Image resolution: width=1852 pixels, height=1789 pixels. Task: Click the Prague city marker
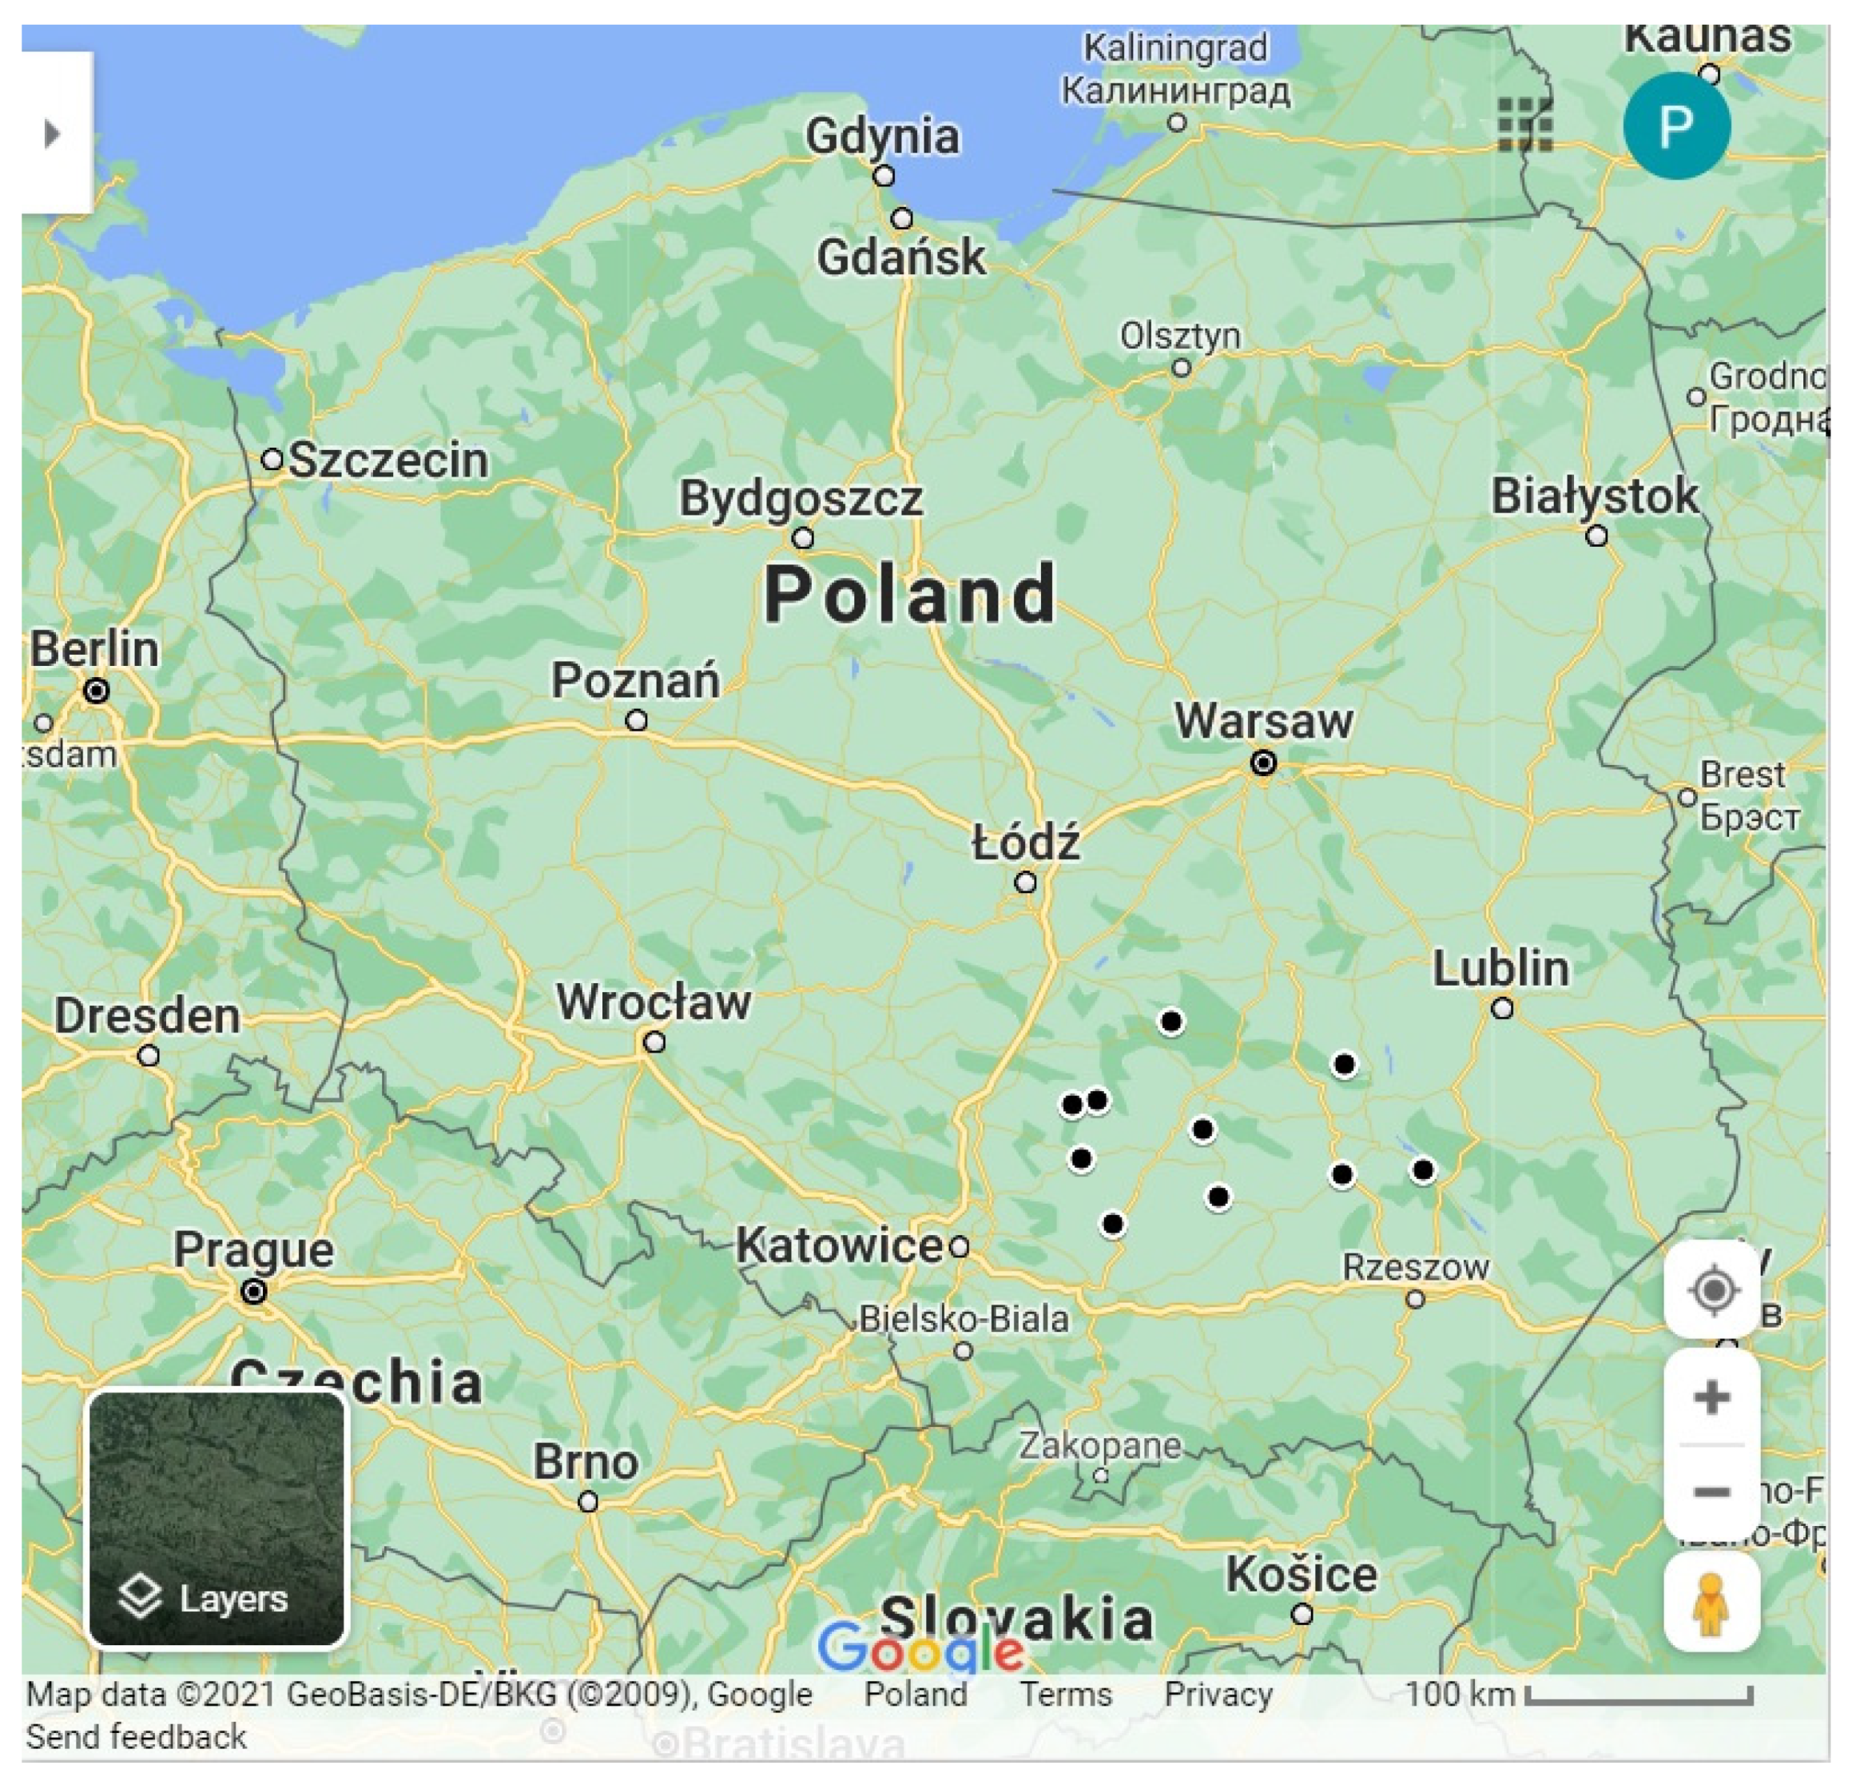[x=253, y=1291]
